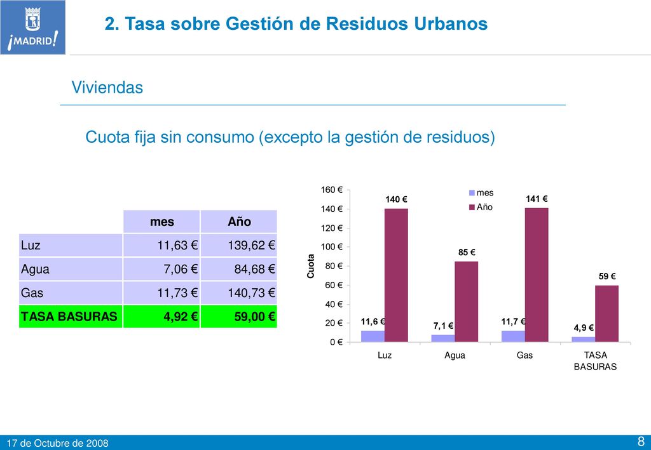Select the 59 € data label

click(x=607, y=276)
